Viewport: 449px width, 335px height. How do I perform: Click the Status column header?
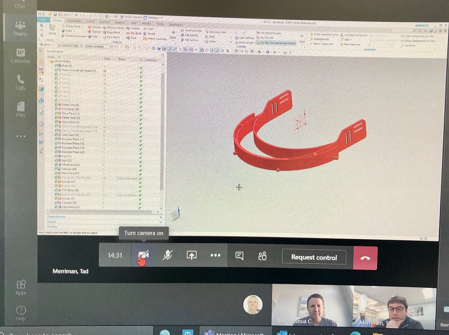(122, 59)
